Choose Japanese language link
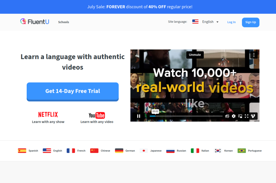This screenshot has width=276, height=183. coord(156,151)
